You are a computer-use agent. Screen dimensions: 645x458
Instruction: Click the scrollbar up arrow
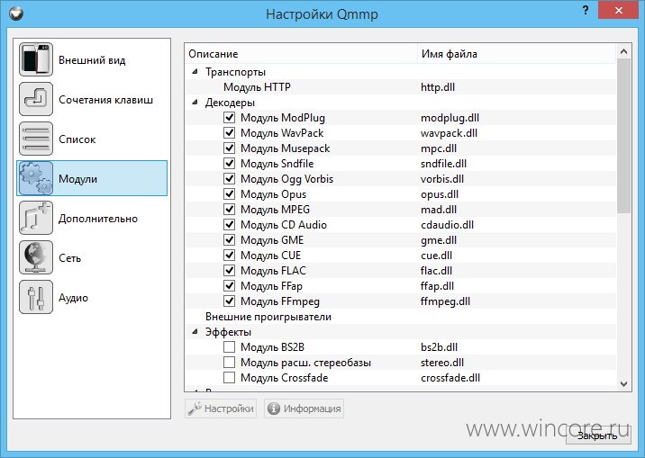[623, 52]
